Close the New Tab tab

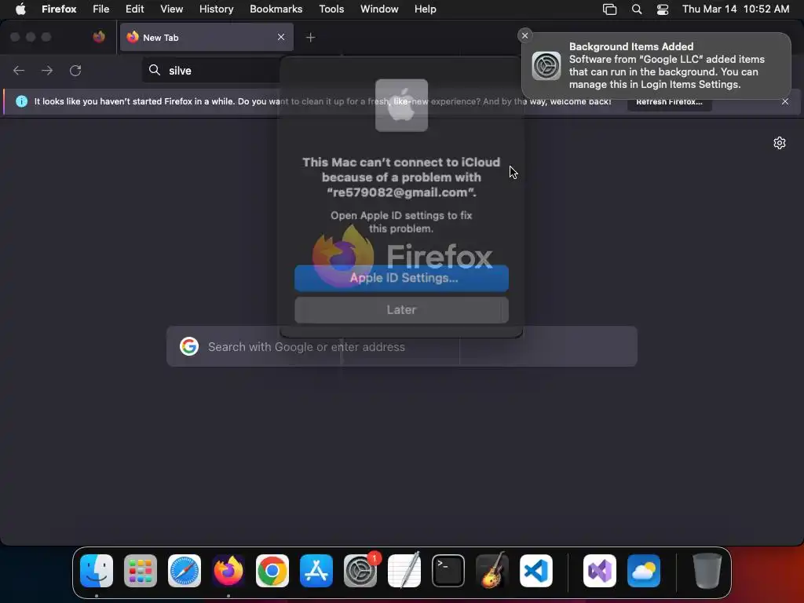pyautogui.click(x=281, y=38)
